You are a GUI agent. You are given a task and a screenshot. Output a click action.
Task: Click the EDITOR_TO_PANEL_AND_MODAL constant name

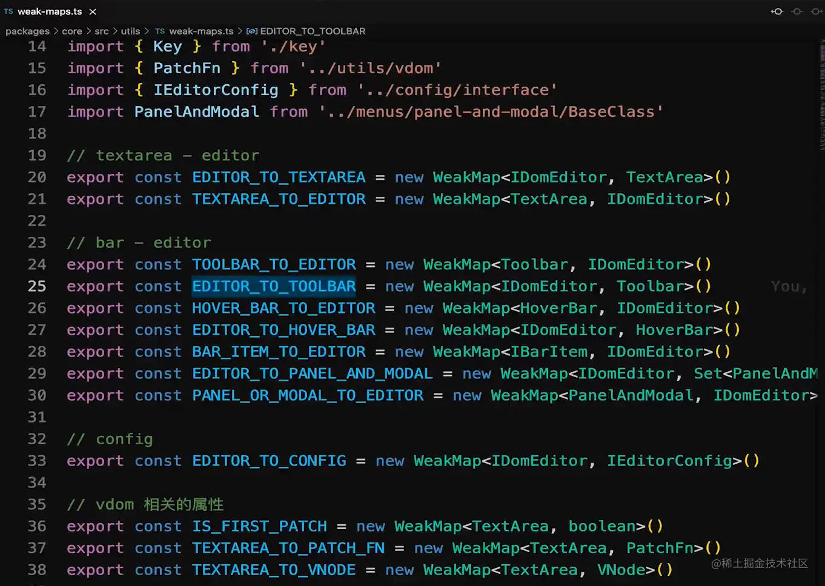pos(313,374)
